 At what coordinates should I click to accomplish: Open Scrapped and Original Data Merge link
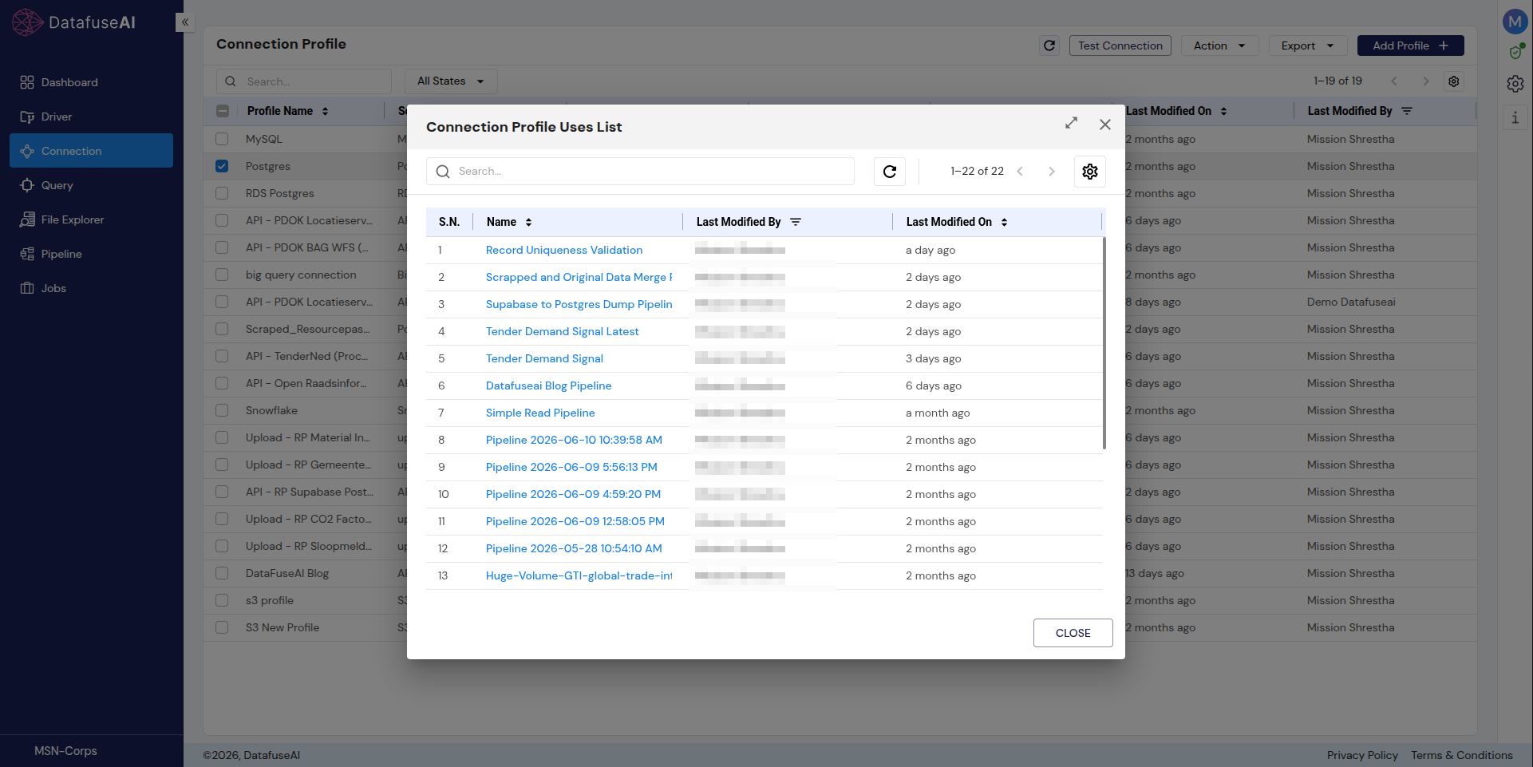coord(579,277)
